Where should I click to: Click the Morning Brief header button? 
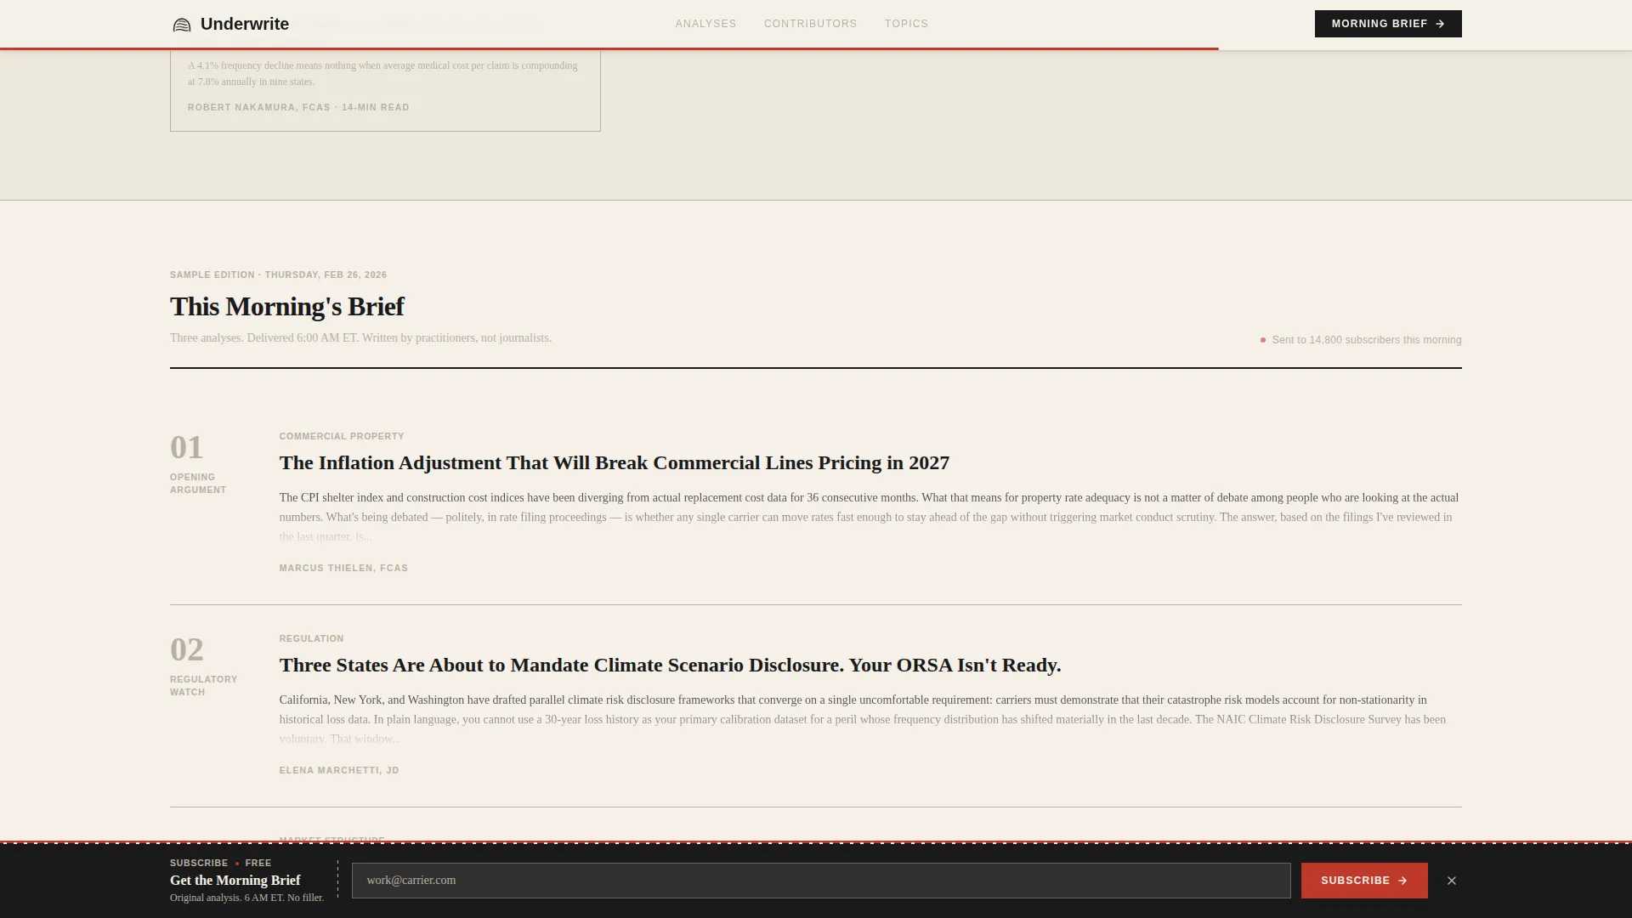[x=1388, y=24]
